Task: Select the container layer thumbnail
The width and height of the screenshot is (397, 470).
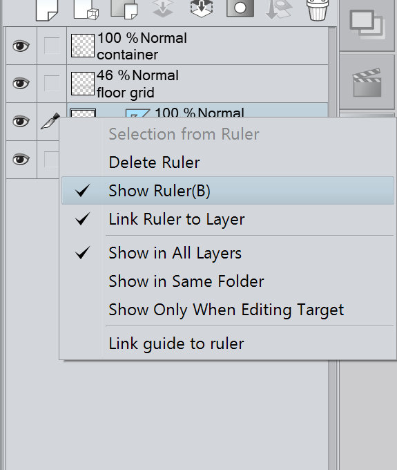Action: click(x=83, y=46)
